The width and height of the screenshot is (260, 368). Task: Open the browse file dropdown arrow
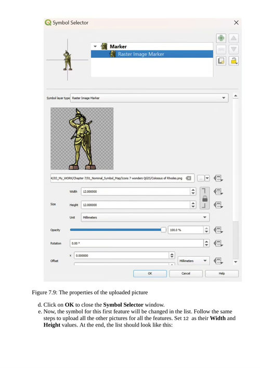coord(207,178)
